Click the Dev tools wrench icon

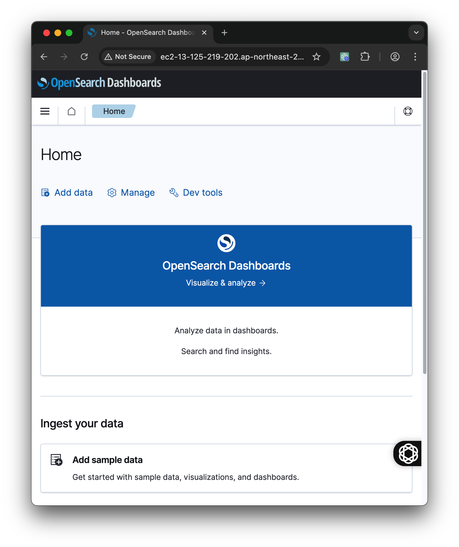pyautogui.click(x=174, y=193)
